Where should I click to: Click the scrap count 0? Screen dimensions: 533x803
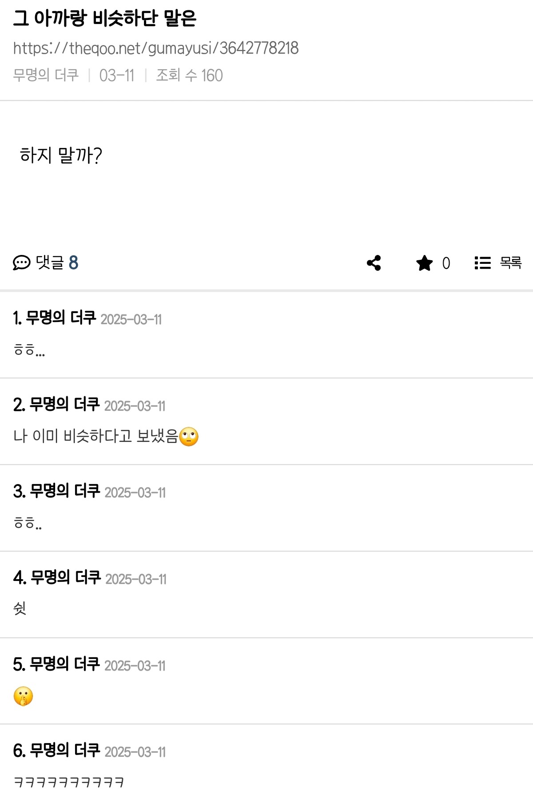[446, 263]
